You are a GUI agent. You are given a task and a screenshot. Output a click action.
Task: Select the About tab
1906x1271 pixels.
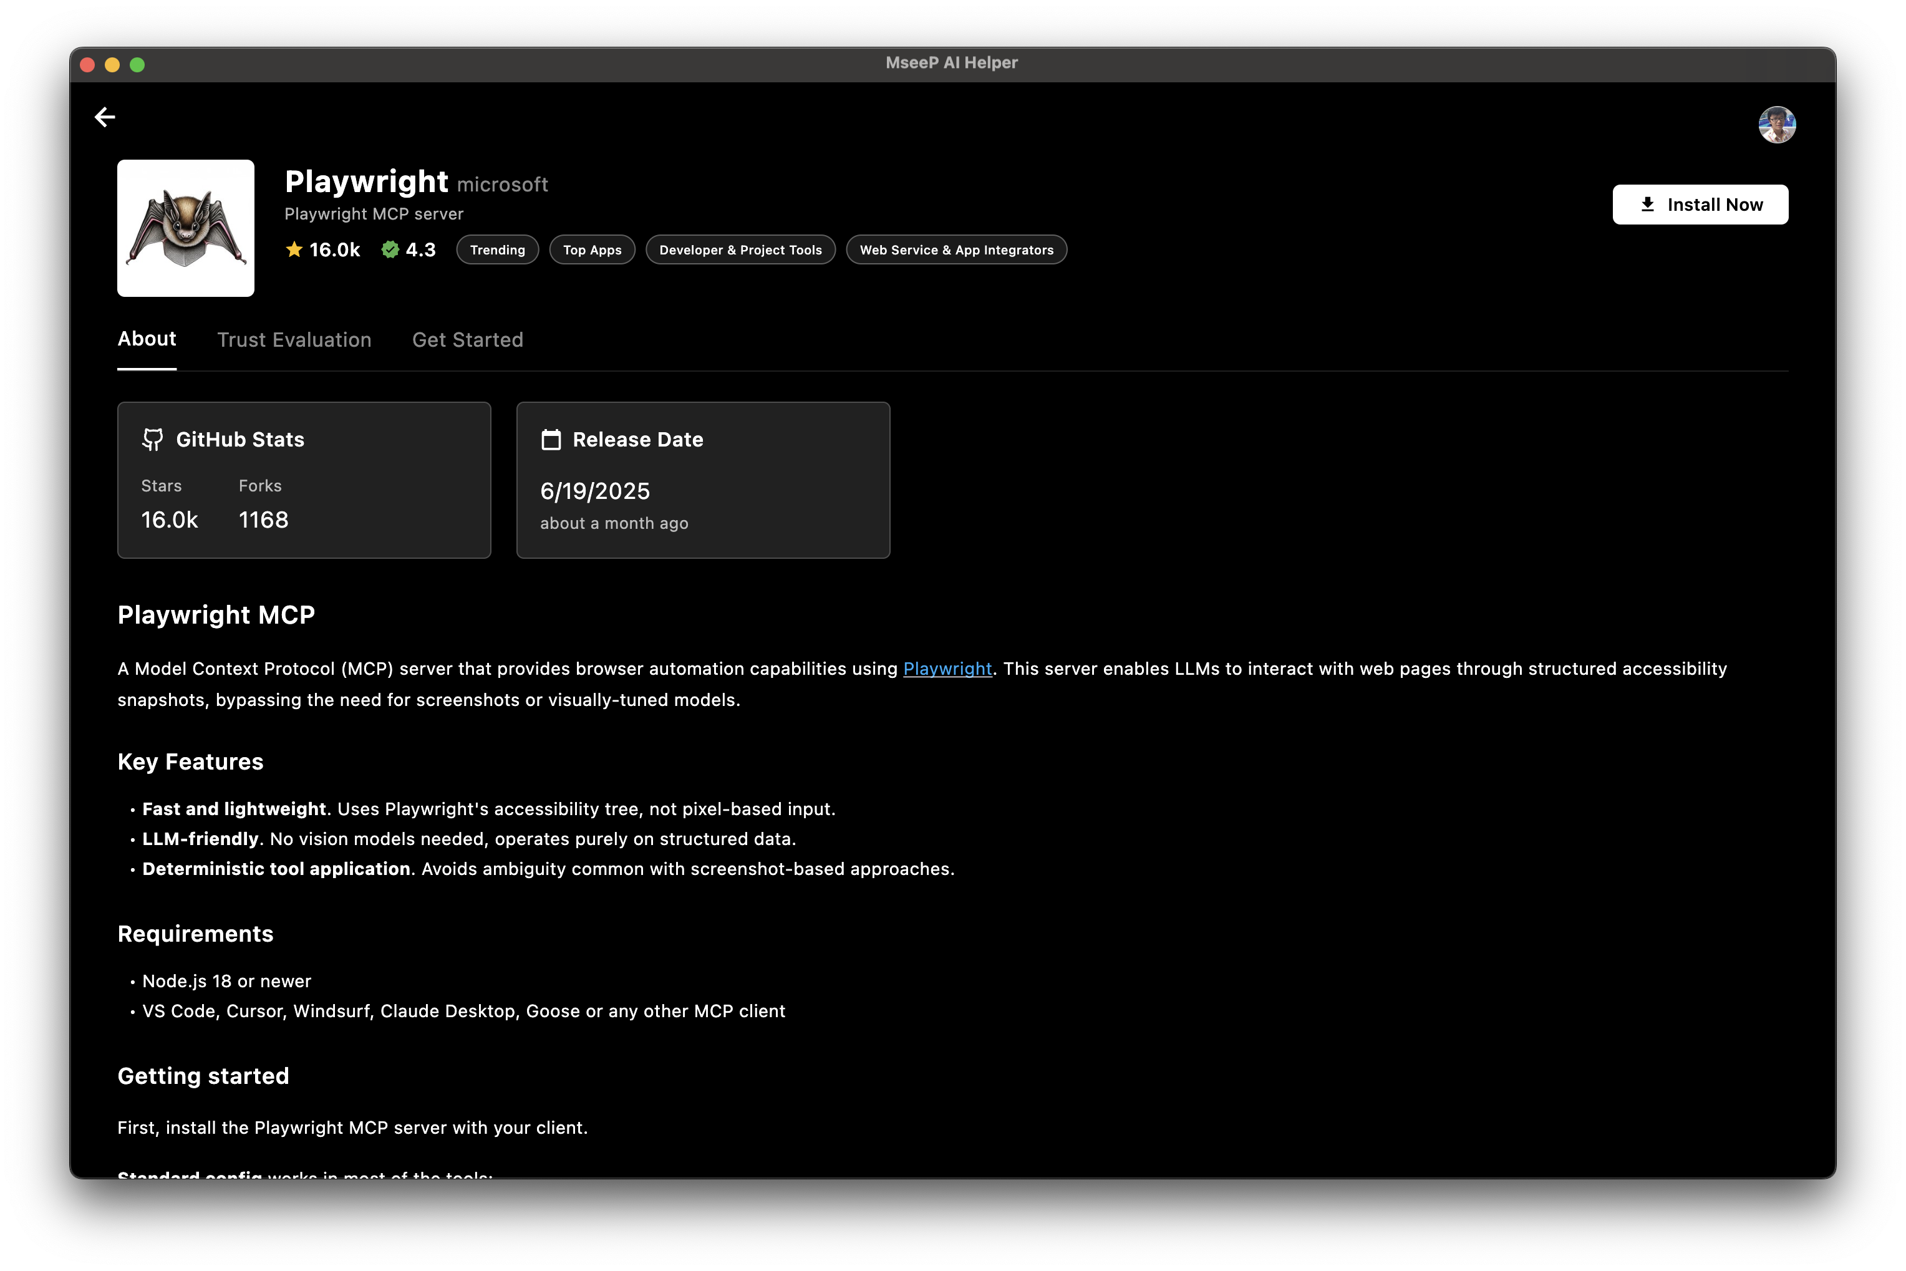[147, 339]
